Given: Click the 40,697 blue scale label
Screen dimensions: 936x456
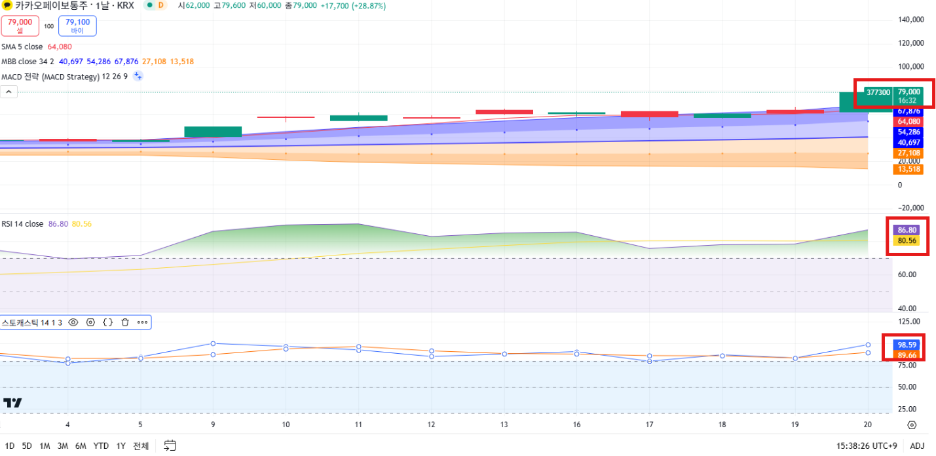Looking at the screenshot, I should (908, 142).
